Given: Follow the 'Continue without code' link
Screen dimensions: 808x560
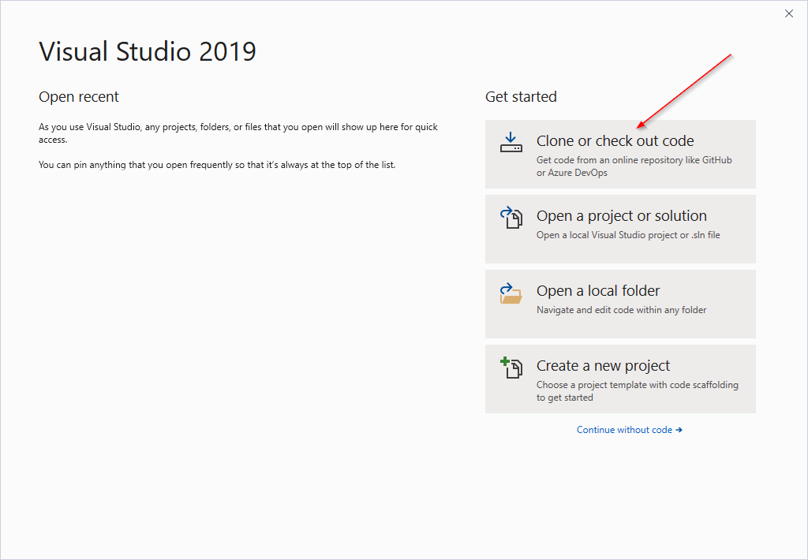Looking at the screenshot, I should pyautogui.click(x=624, y=430).
